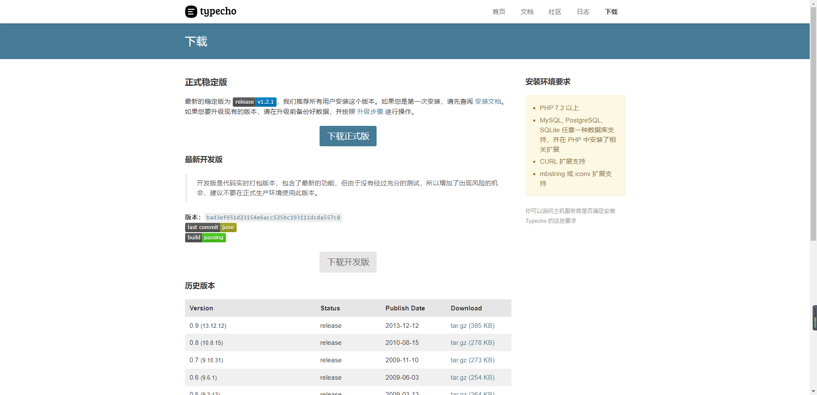The image size is (817, 395).
Task: Click the page scrollbar thumb
Action: [813, 123]
